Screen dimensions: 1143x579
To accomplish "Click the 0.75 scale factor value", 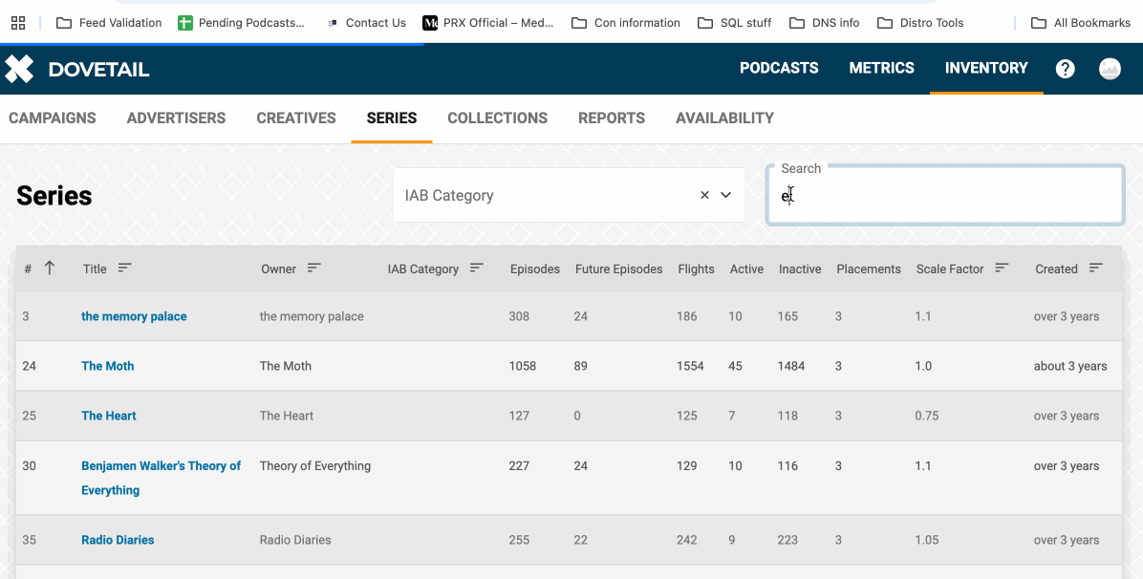I will (926, 416).
